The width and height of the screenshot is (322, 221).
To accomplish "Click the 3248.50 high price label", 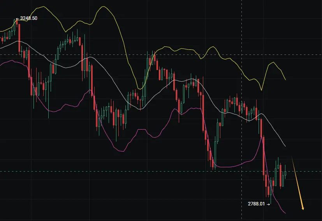I will click(28, 18).
